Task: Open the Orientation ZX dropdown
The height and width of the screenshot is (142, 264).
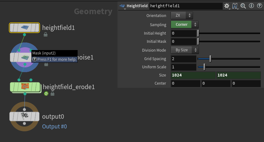Action: coord(182,15)
